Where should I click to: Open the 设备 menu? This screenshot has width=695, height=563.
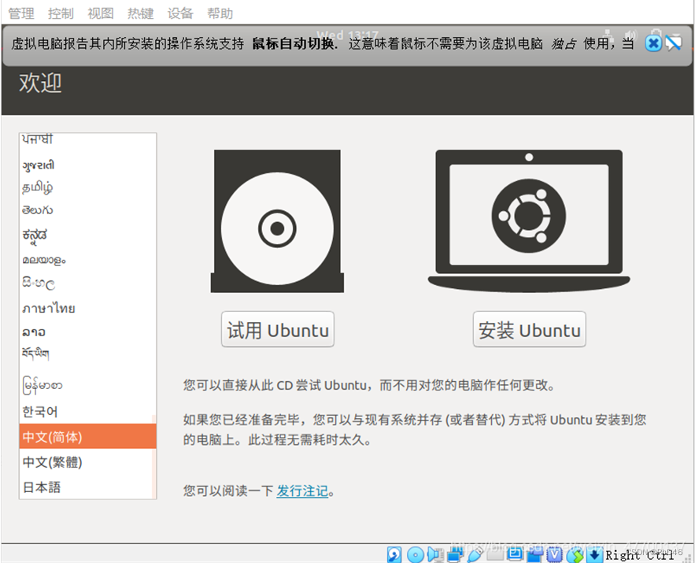tap(180, 13)
